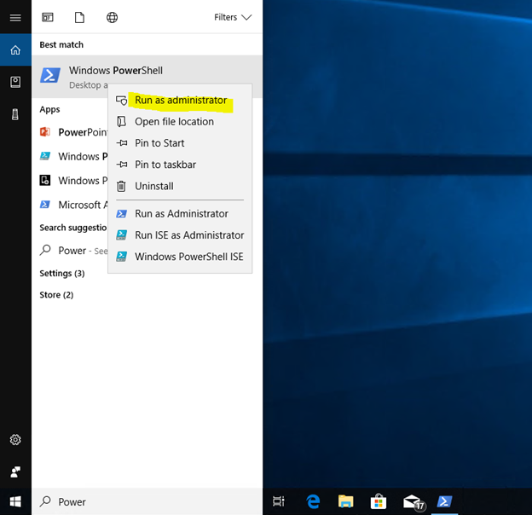Filter results by Documents icon
Viewport: 532px width, 515px height.
tap(80, 17)
